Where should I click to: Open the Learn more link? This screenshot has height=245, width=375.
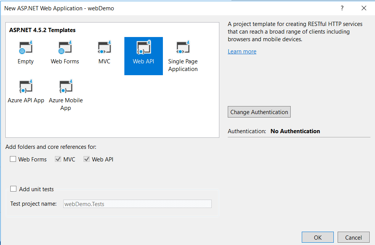point(242,52)
